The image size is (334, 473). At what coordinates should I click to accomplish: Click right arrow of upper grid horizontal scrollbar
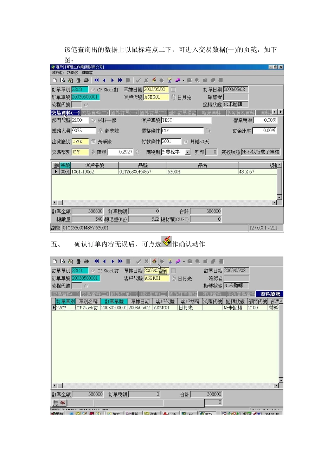275,202
